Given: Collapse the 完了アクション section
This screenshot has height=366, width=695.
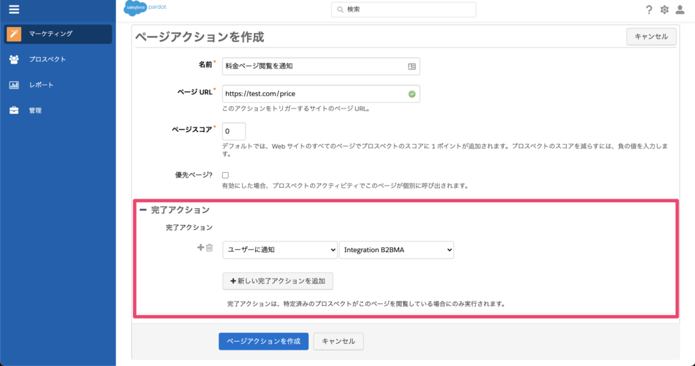Looking at the screenshot, I should point(143,210).
